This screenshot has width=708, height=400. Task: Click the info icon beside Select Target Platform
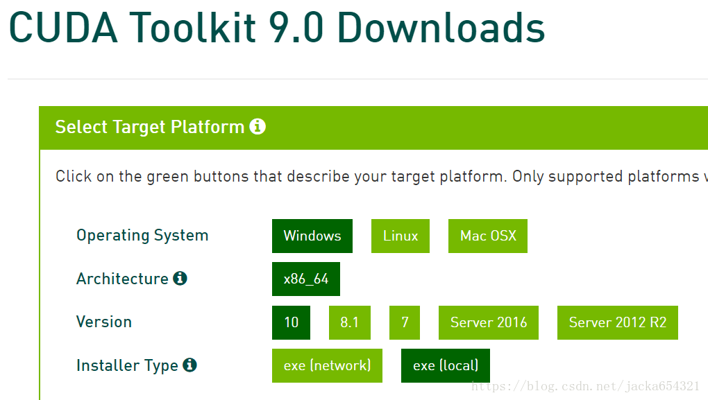click(x=258, y=127)
